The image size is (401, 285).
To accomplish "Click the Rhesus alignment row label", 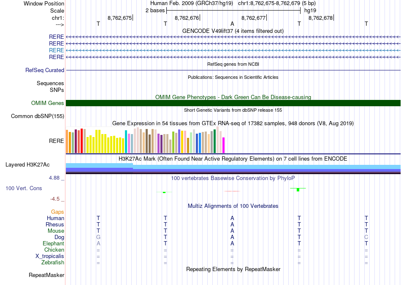I will (x=55, y=224).
